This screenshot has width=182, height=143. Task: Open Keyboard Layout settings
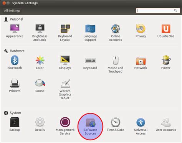pos(65,33)
